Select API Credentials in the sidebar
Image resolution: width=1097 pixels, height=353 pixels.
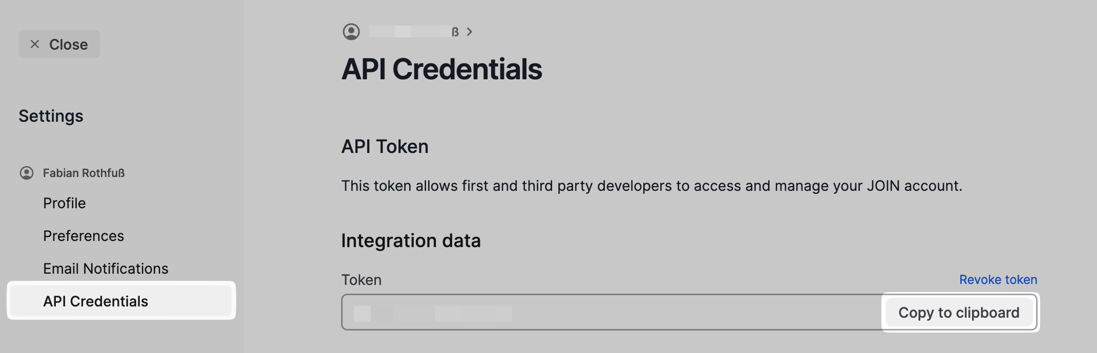(96, 301)
